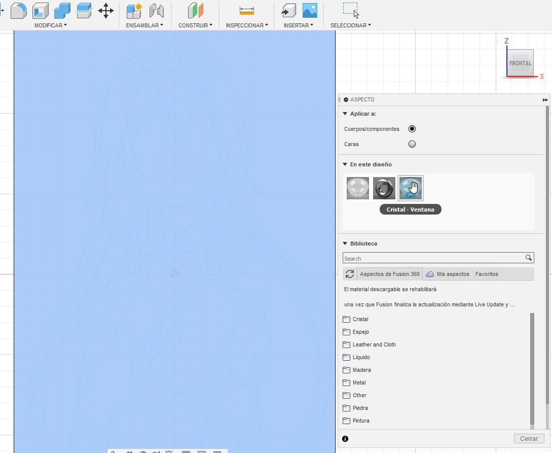
Task: Open the Cristal folder
Action: click(x=355, y=319)
